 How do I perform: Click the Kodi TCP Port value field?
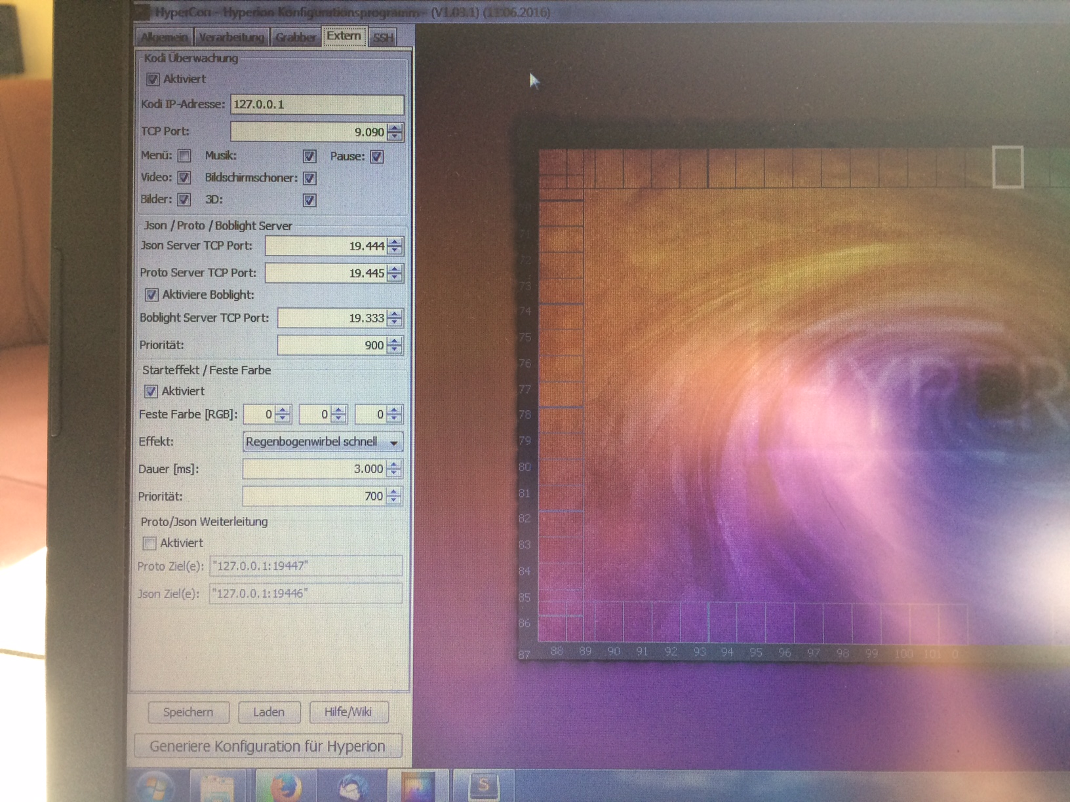[309, 132]
